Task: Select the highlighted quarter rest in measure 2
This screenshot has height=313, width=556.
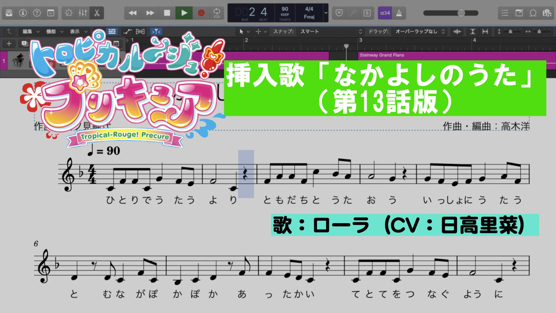Action: pos(246,173)
